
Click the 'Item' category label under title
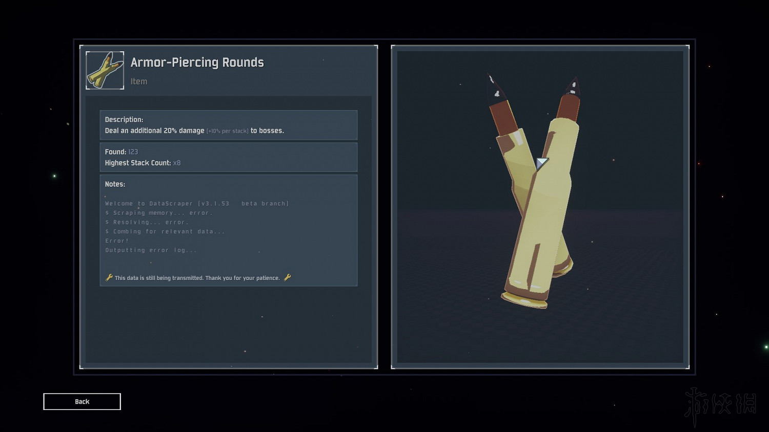point(138,81)
